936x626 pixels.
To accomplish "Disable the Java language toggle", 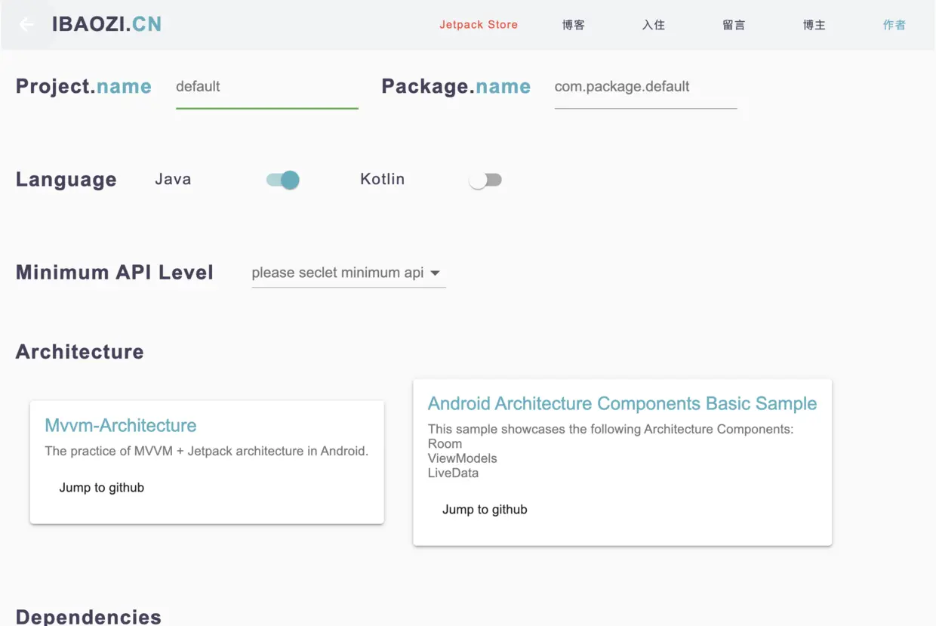I will (283, 180).
